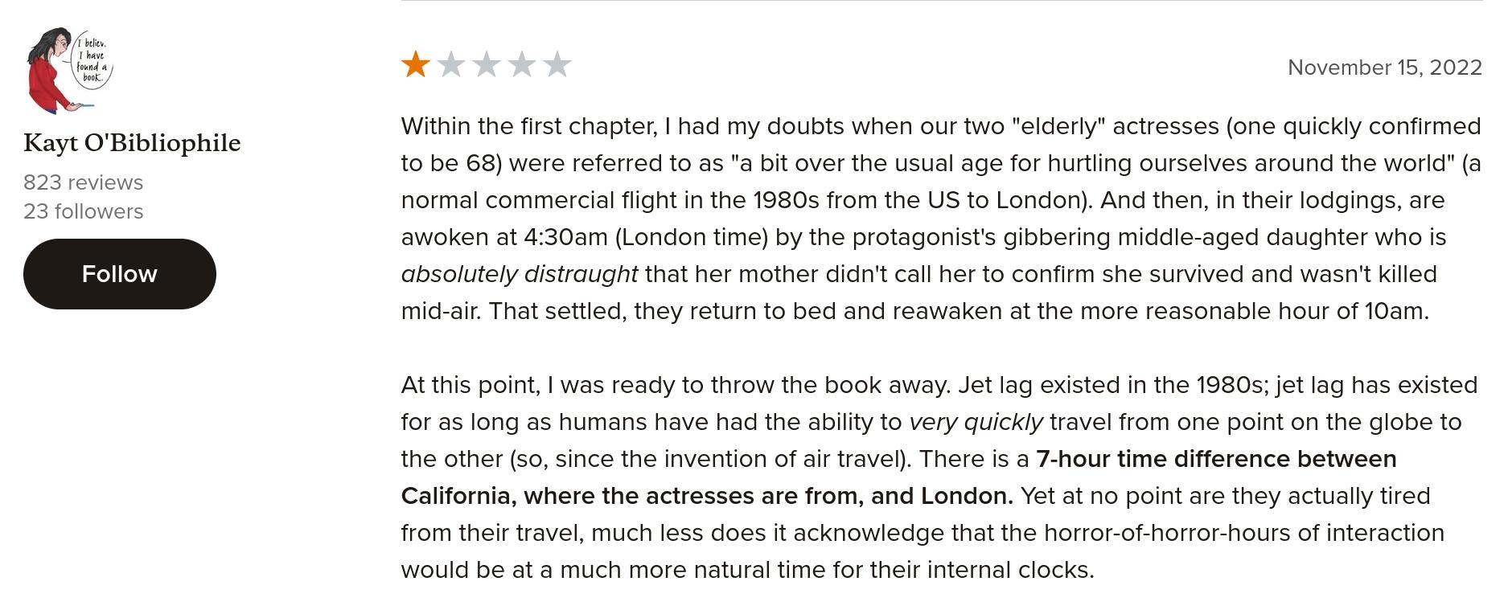Click the "At this point" paragraph start
The image size is (1504, 610).
[x=470, y=385]
